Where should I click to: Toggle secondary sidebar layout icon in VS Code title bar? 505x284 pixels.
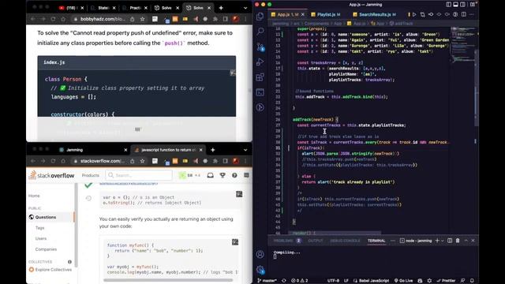[x=463, y=5]
